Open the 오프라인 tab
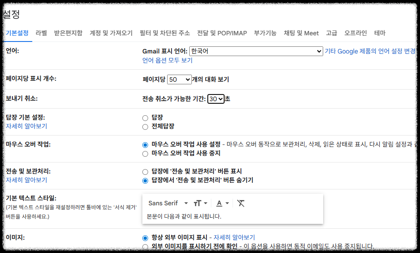The image size is (420, 253). 355,33
